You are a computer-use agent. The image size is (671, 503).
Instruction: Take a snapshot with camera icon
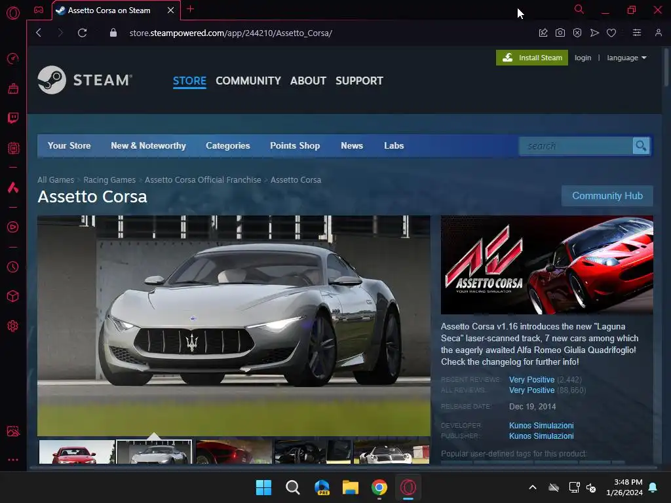point(560,33)
